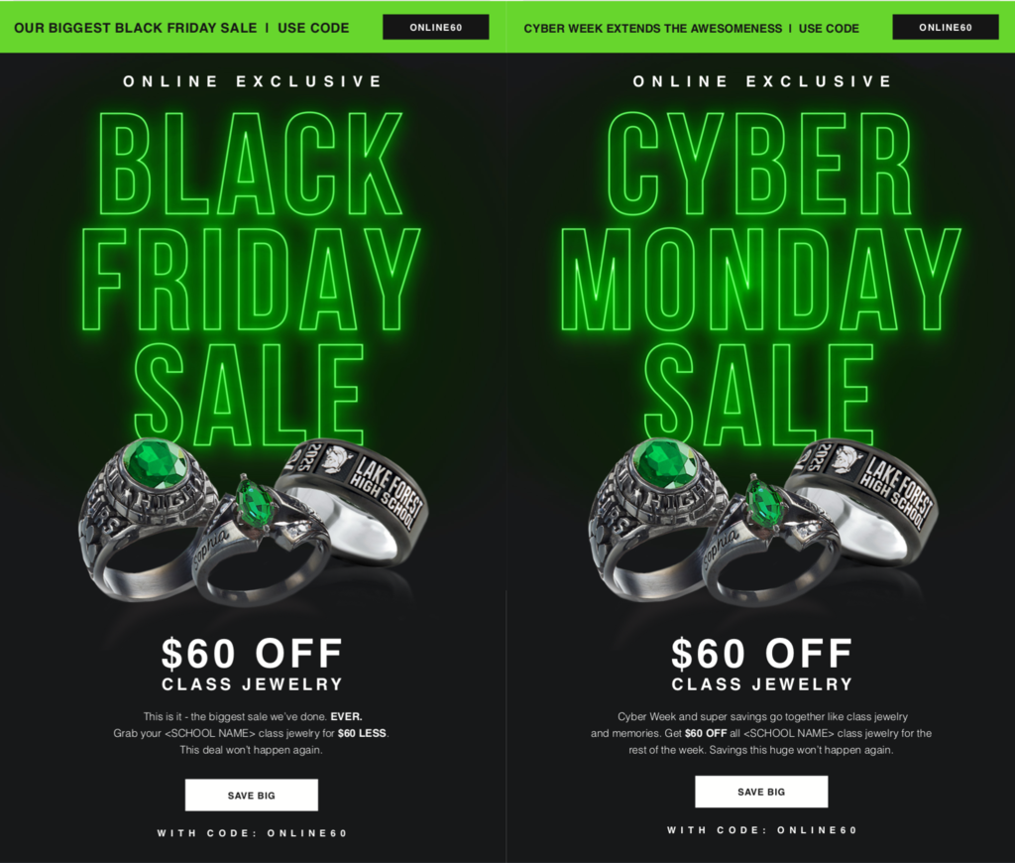This screenshot has height=863, width=1015.
Task: Click the SAVE BIG button in Cyber Monday email
Action: (761, 792)
